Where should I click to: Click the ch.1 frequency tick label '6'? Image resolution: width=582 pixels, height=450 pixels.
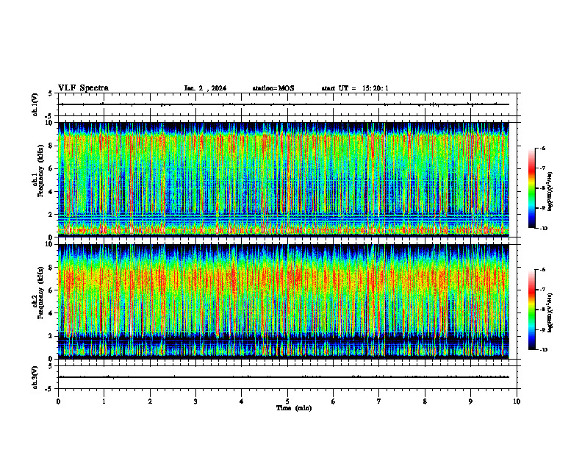point(51,168)
